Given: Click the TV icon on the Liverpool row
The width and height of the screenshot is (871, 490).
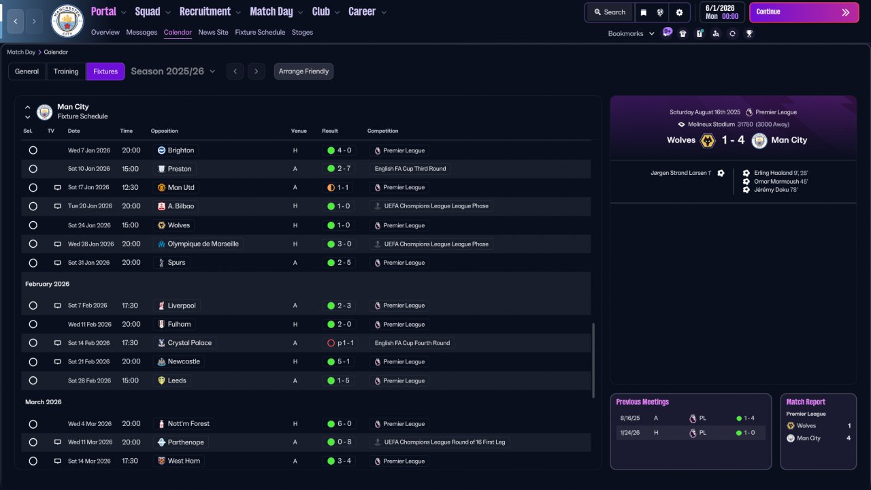Looking at the screenshot, I should 58,306.
